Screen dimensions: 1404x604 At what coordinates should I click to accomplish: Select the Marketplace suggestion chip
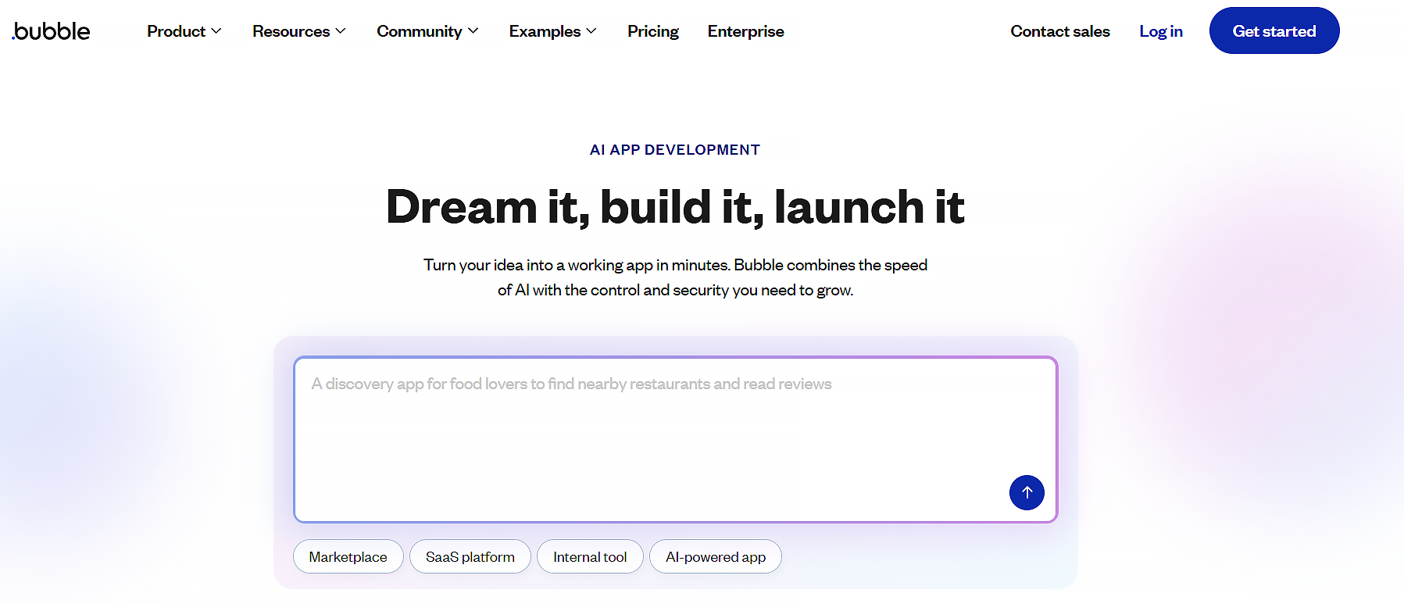coord(348,556)
